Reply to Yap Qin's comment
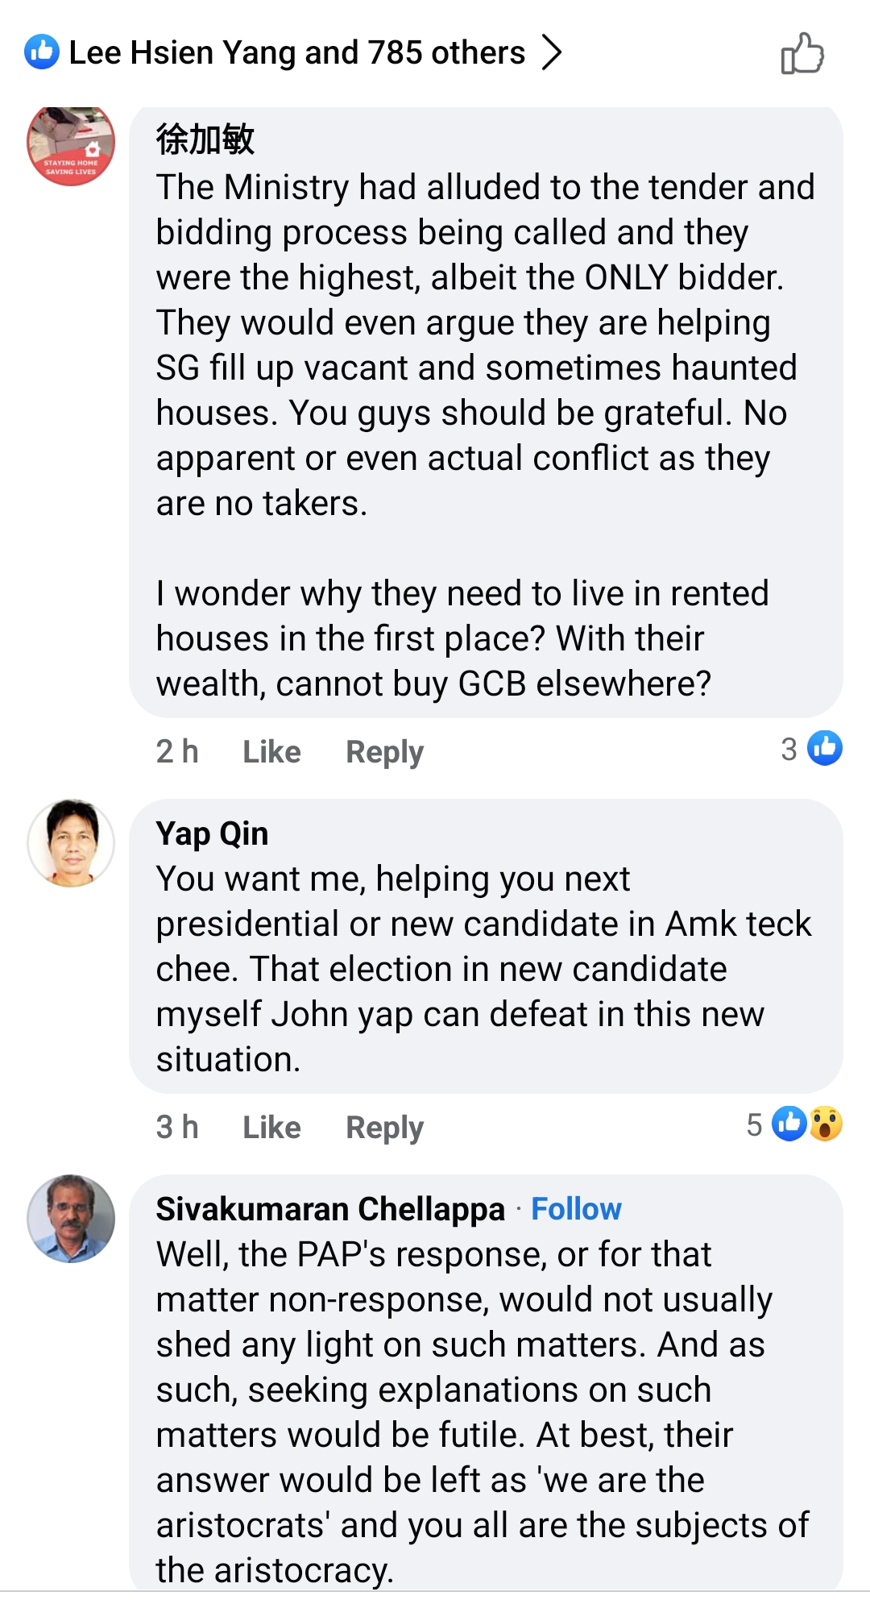Image resolution: width=870 pixels, height=1600 pixels. pyautogui.click(x=384, y=1127)
